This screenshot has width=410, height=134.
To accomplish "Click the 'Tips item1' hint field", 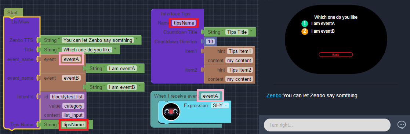I will (240, 51).
